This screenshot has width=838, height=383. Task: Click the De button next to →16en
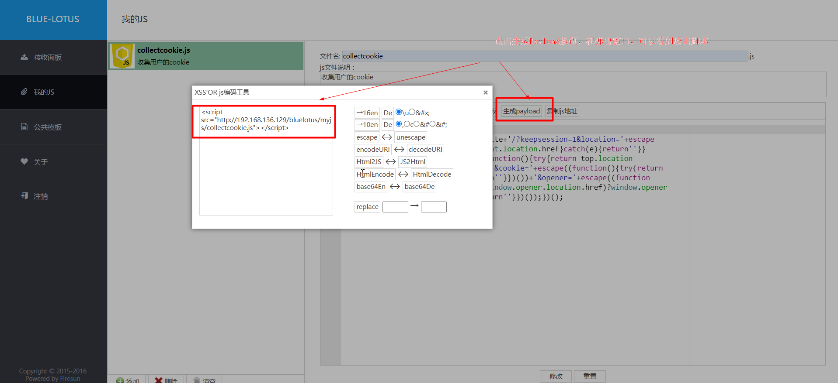(x=388, y=113)
